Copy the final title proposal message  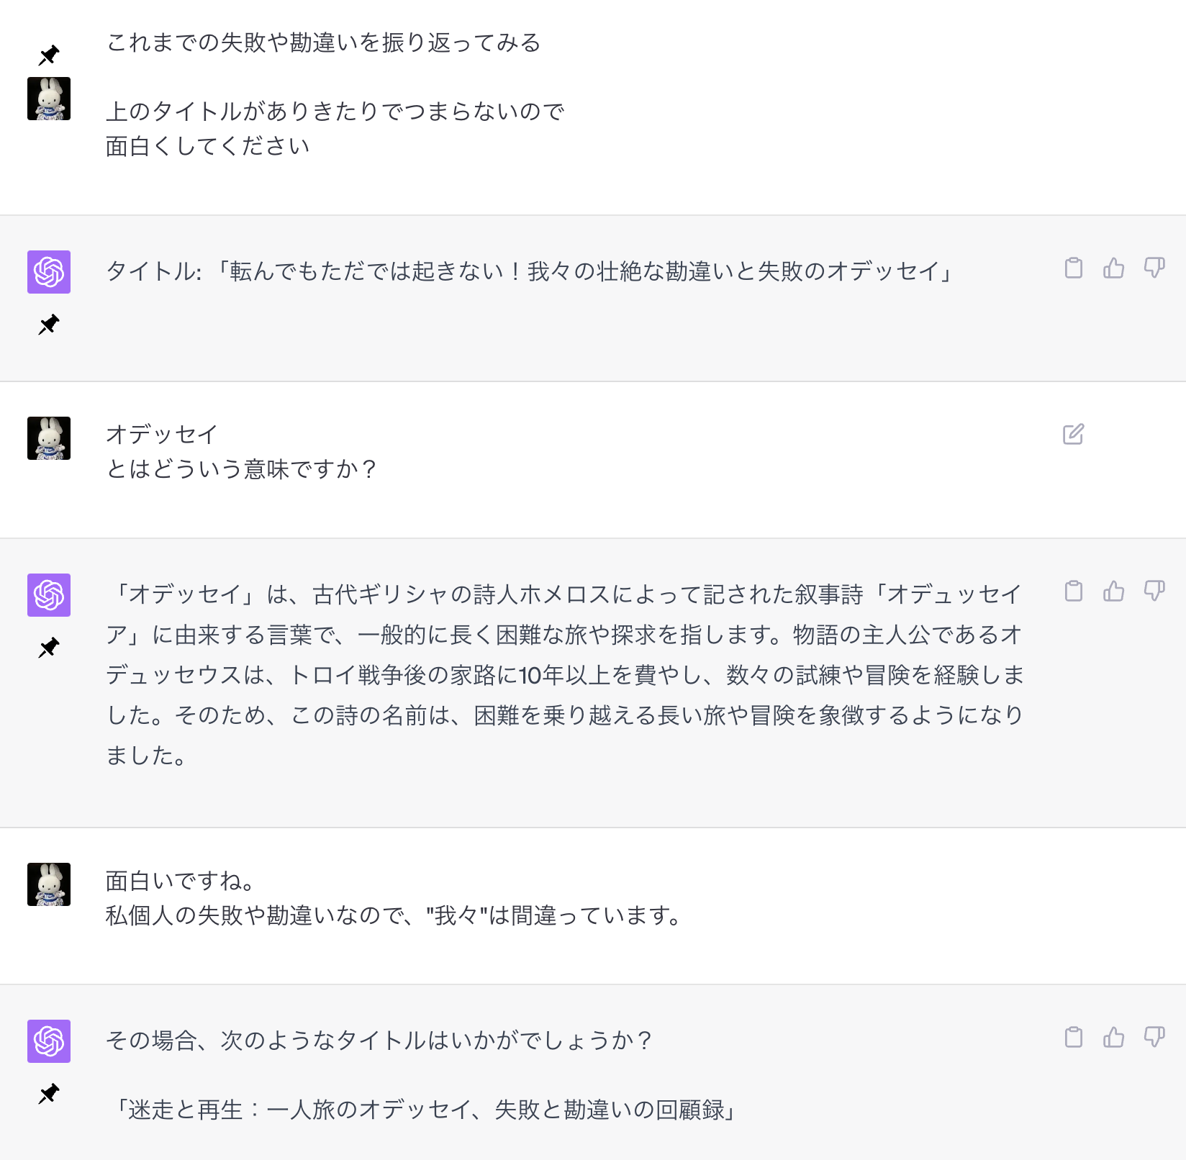tap(1075, 1038)
